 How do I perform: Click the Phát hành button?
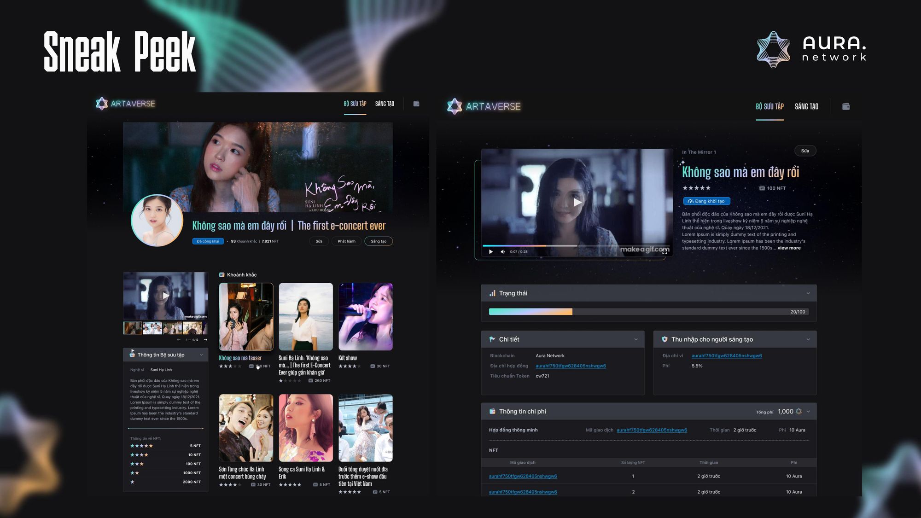click(346, 241)
